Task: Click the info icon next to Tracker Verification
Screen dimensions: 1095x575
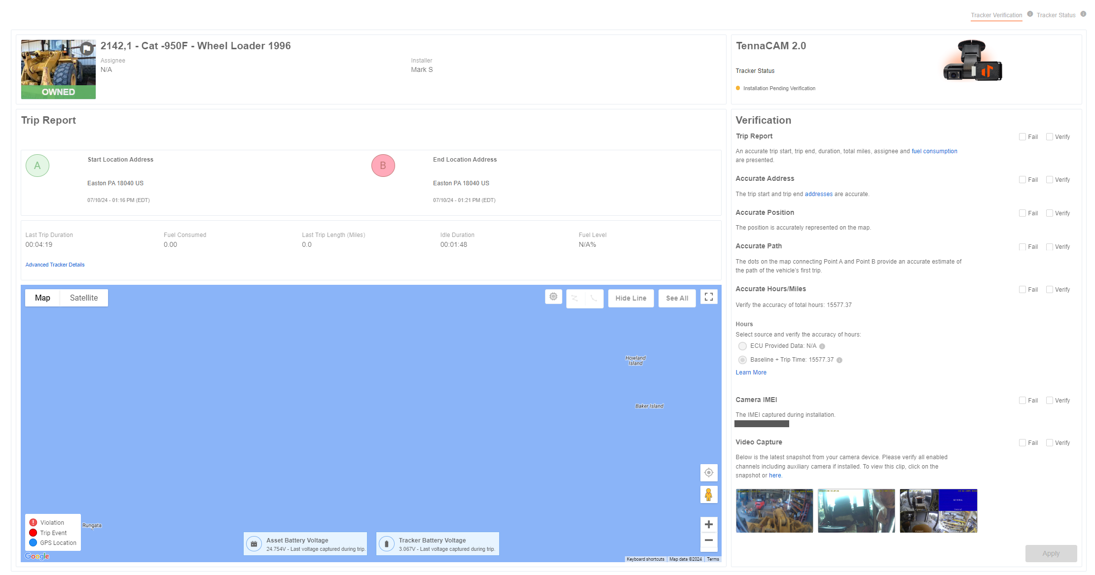Action: click(x=1030, y=14)
